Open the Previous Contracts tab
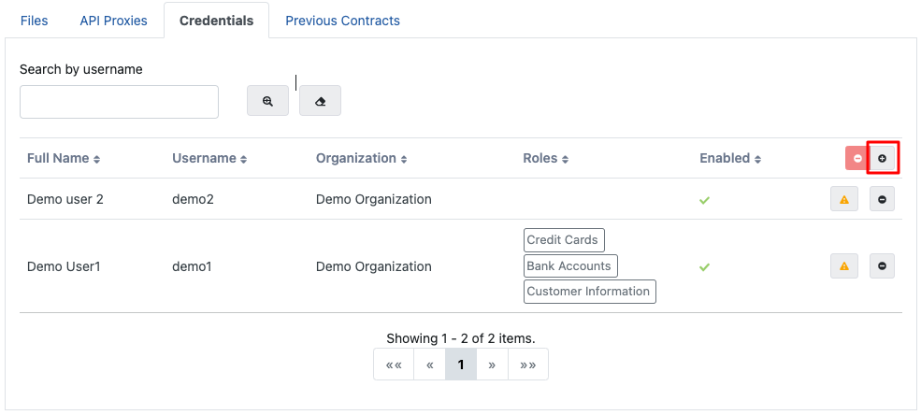Viewport: 921px width, 415px height. [342, 21]
